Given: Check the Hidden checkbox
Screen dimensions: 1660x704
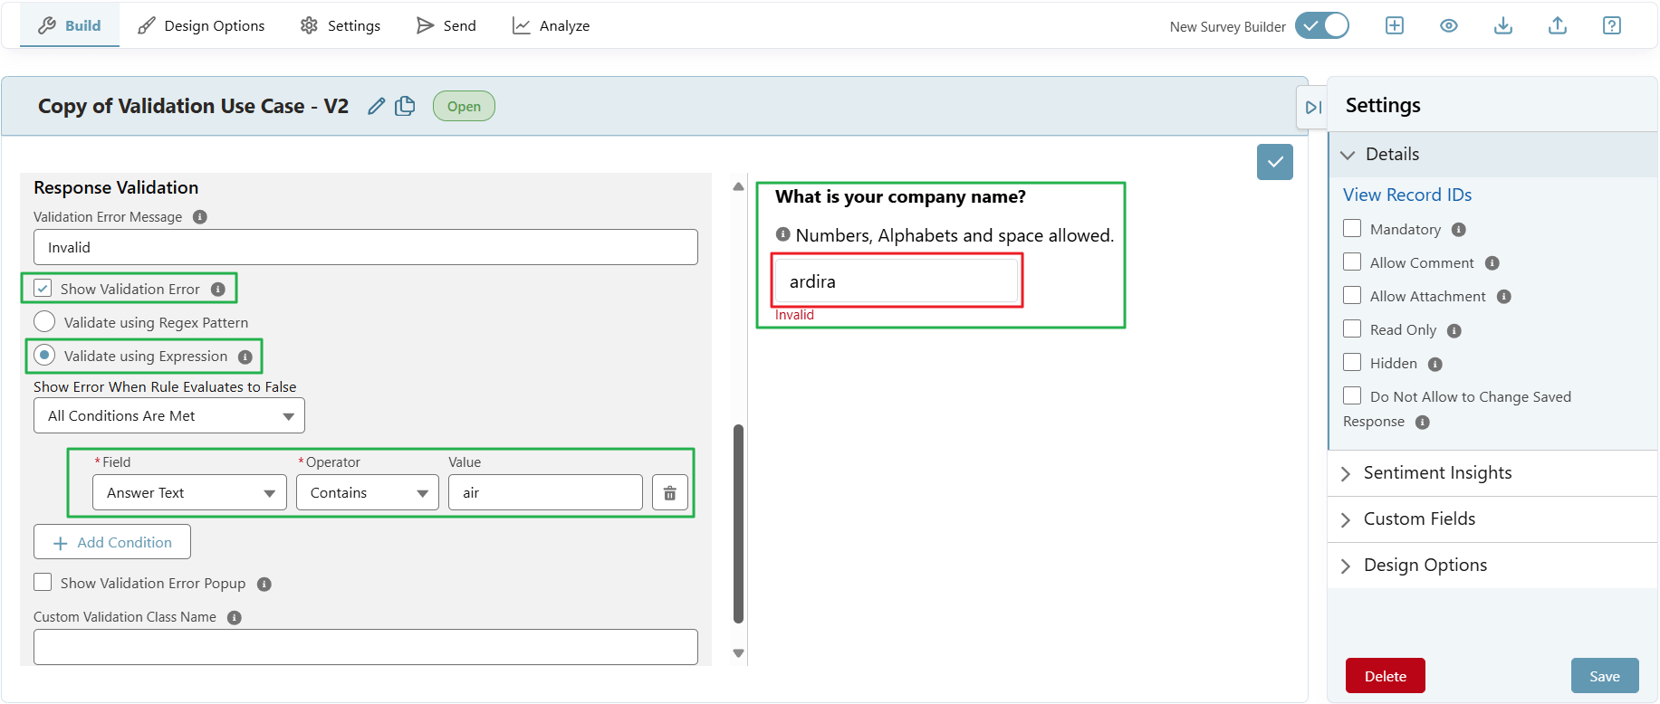Looking at the screenshot, I should (1352, 362).
